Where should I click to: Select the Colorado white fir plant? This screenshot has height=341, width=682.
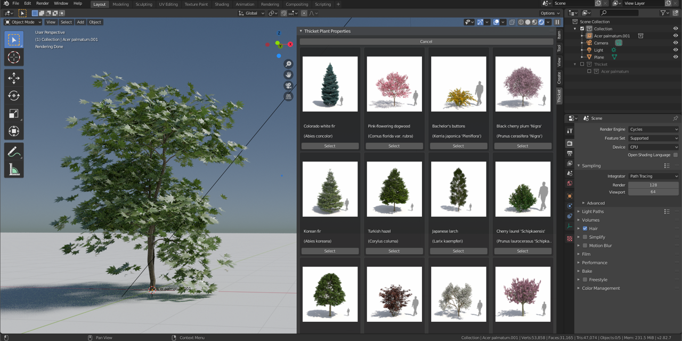pyautogui.click(x=330, y=146)
